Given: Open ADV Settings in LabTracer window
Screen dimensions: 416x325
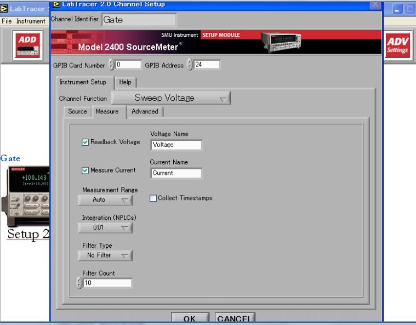Looking at the screenshot, I should (397, 45).
